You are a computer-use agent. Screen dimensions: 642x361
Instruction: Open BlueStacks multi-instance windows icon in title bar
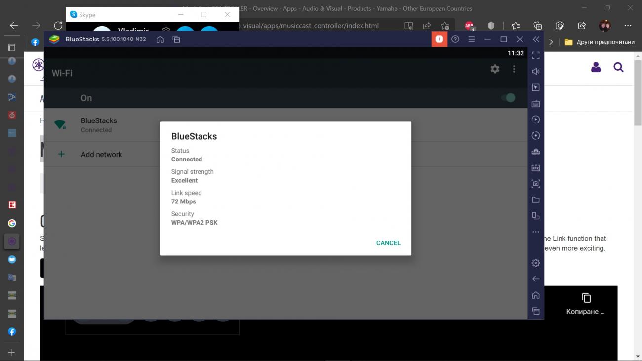[176, 39]
